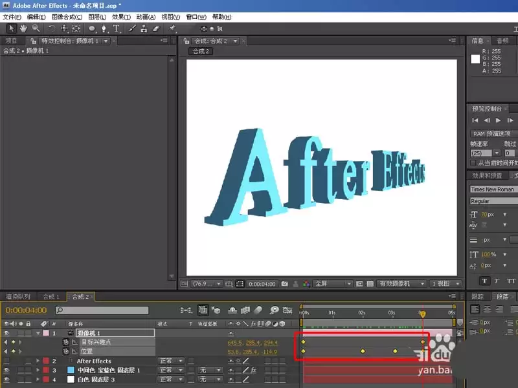Screen dimensions: 518x388
Task: Switch to the 合成 1 timeline tab
Action: 51,297
